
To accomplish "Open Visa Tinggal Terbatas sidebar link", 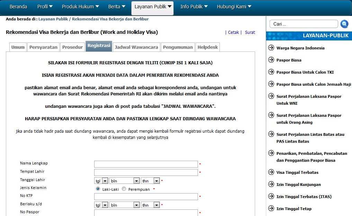I will tap(297, 172).
